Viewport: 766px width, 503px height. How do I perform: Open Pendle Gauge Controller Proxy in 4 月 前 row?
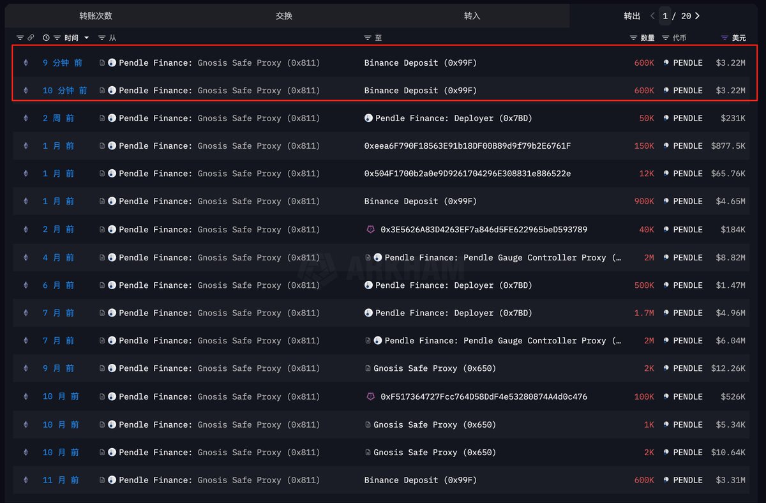pyautogui.click(x=502, y=258)
